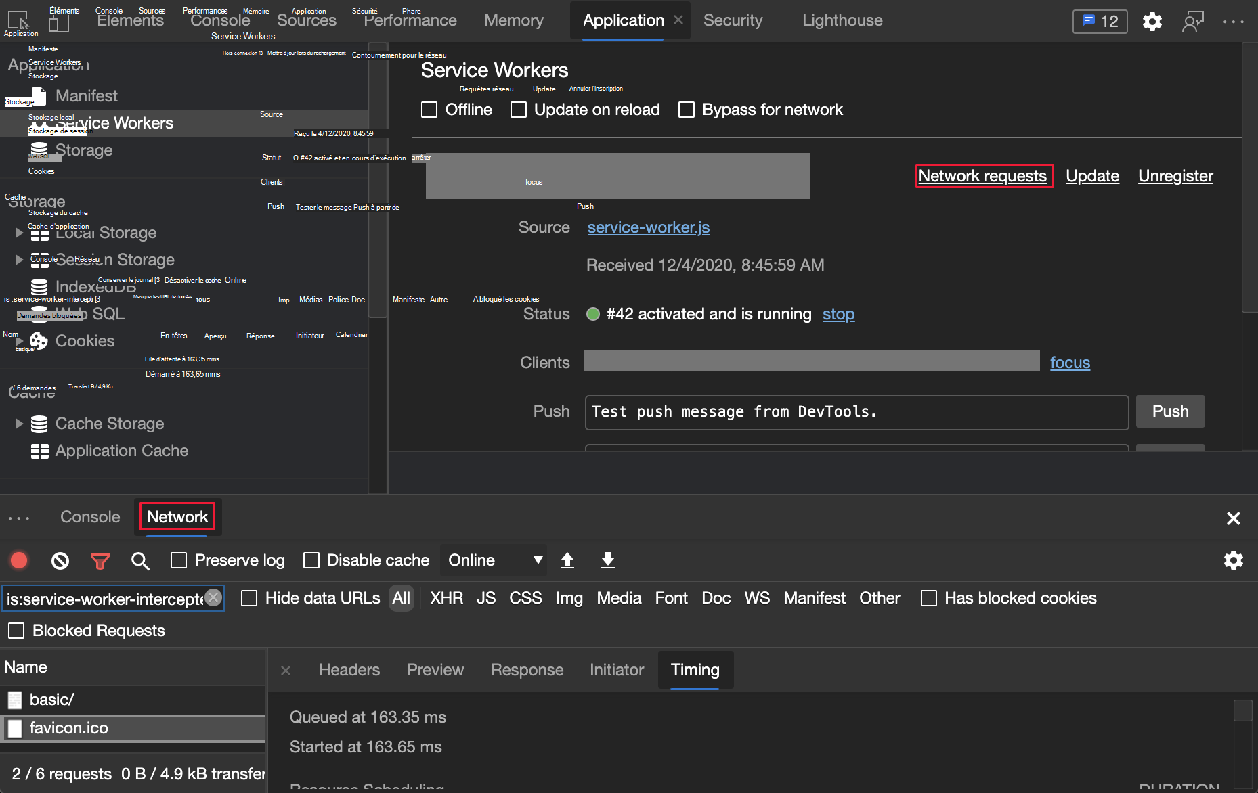
Task: Click the import HAR upload icon
Action: tap(567, 560)
